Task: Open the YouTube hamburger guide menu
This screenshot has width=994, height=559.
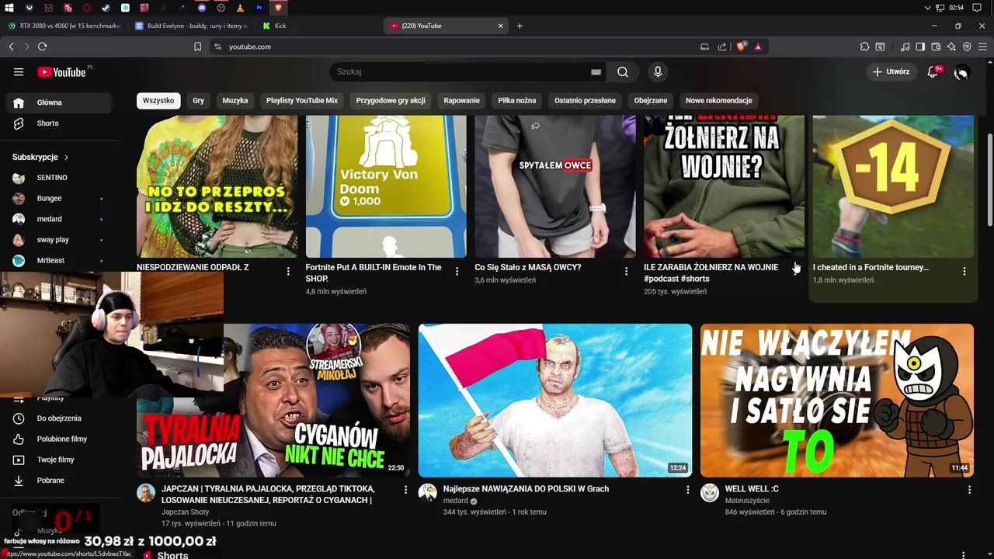Action: coord(19,72)
